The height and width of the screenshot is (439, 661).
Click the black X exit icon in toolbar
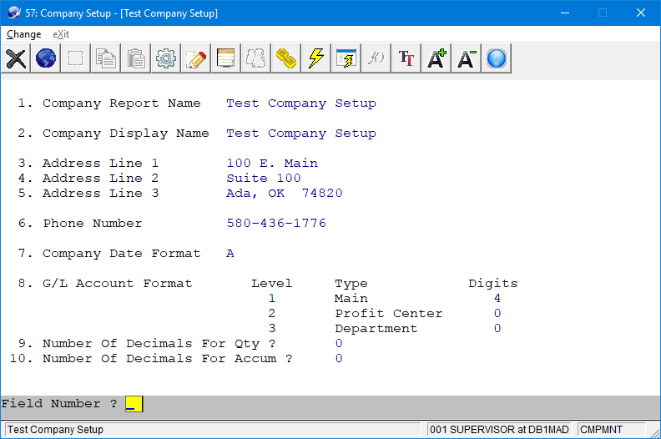tap(16, 58)
